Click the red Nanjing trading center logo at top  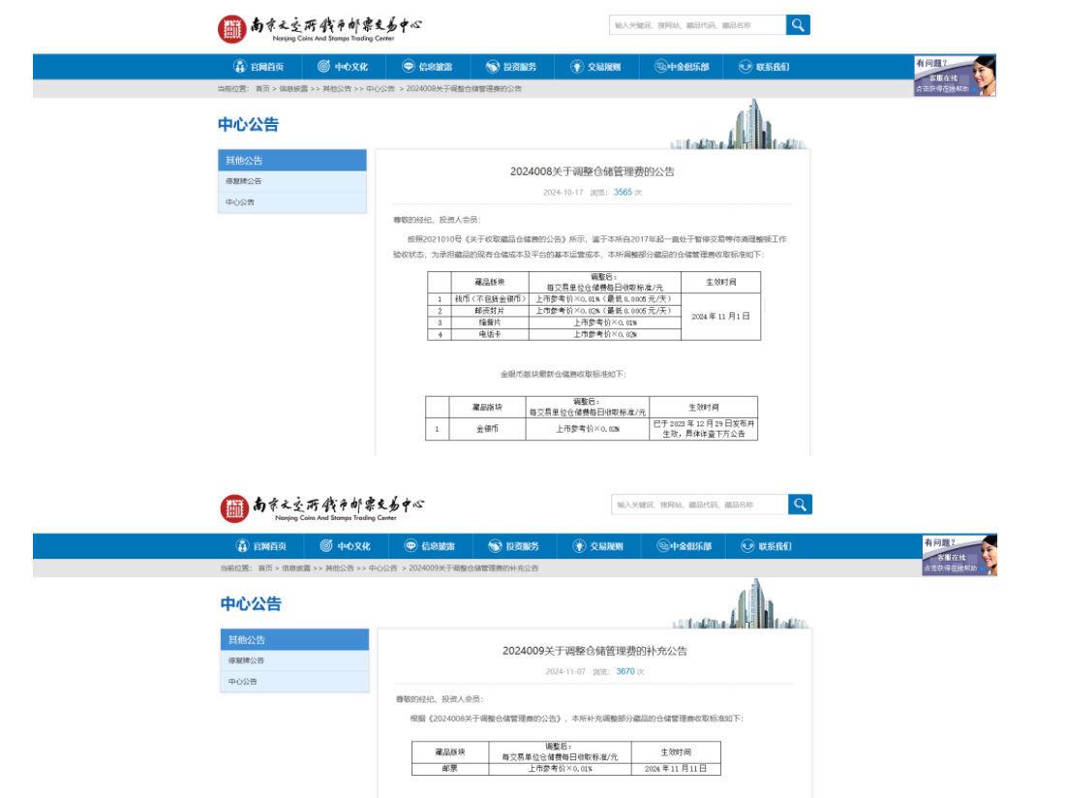[x=232, y=29]
